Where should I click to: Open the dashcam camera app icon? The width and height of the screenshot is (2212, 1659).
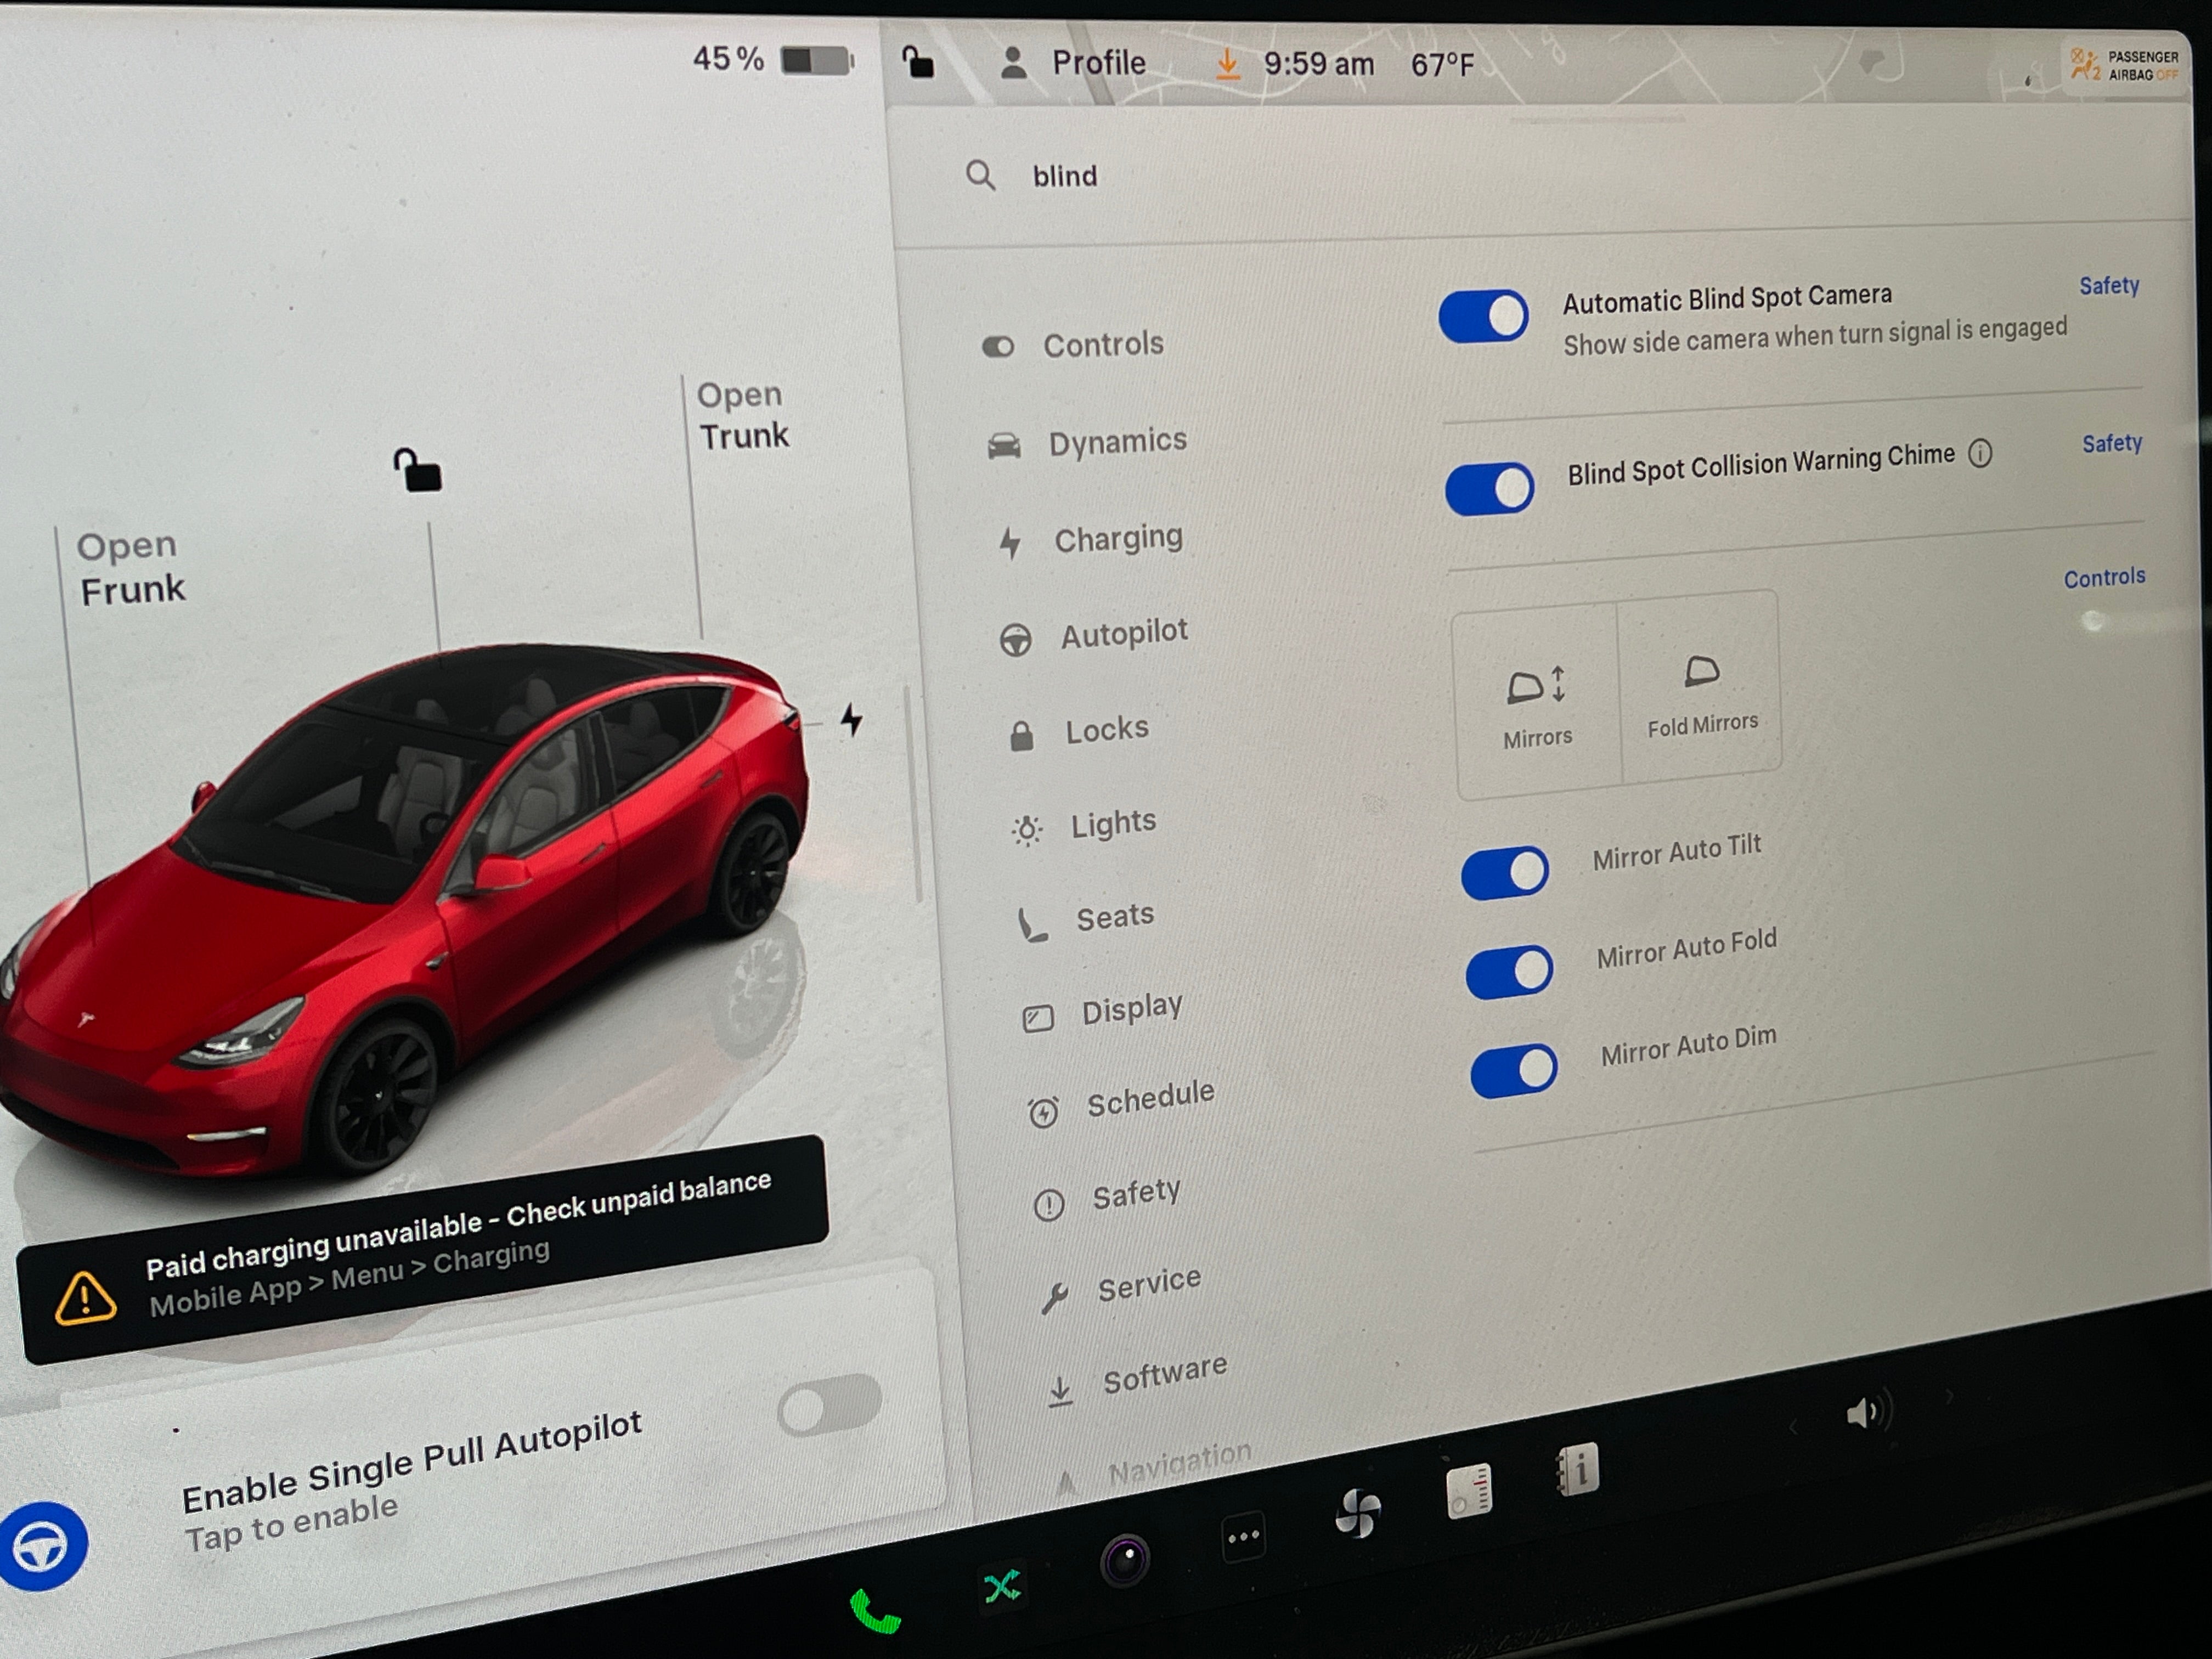click(x=1125, y=1560)
